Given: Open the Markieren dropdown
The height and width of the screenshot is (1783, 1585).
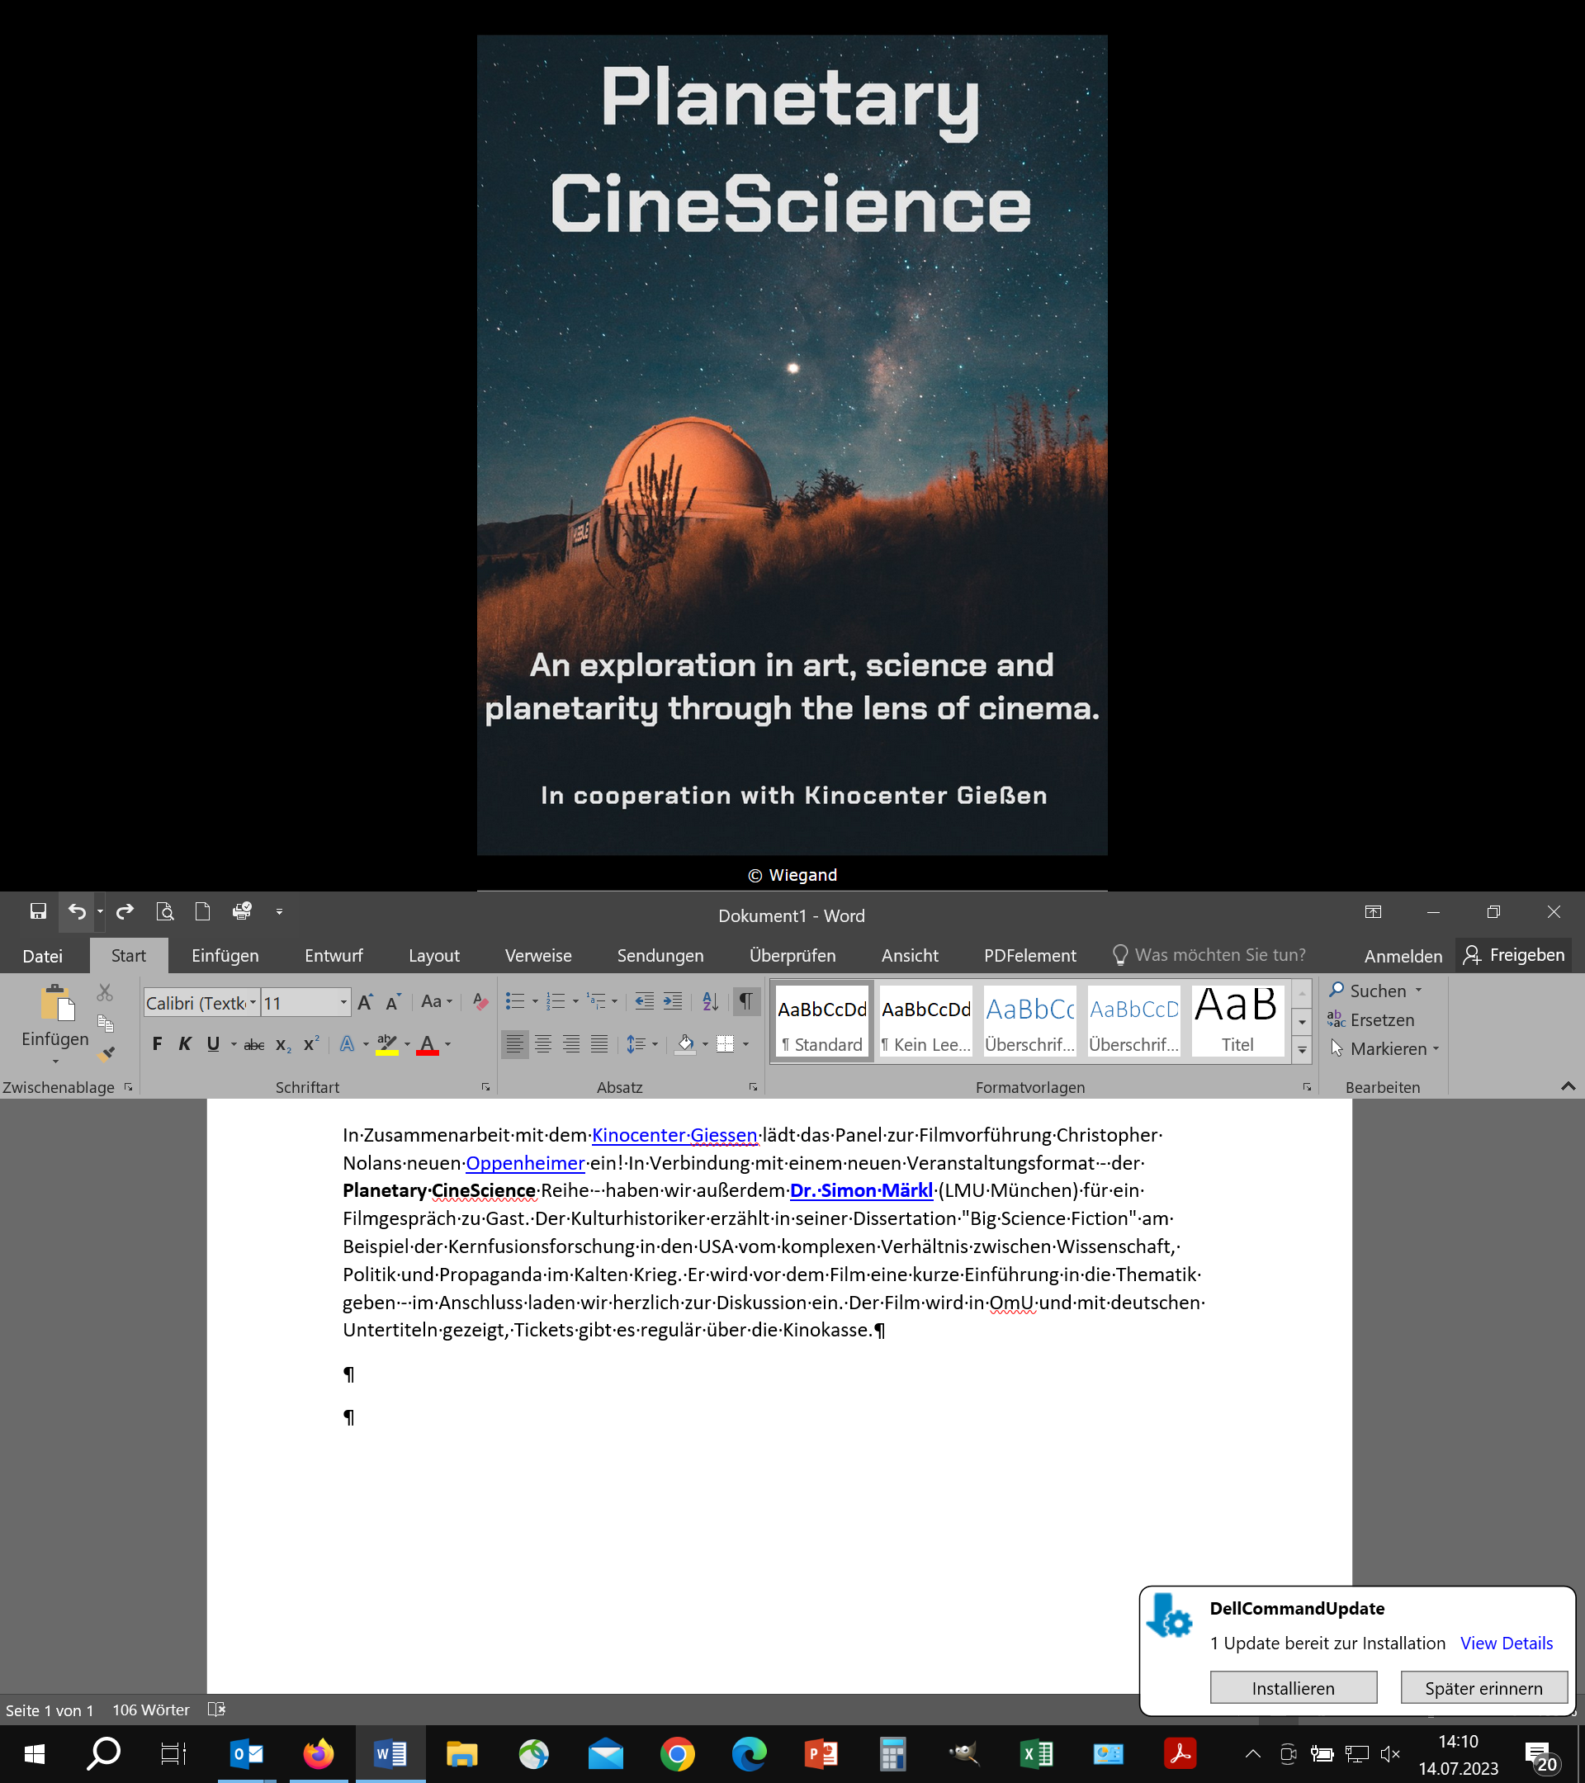Looking at the screenshot, I should click(x=1384, y=1048).
